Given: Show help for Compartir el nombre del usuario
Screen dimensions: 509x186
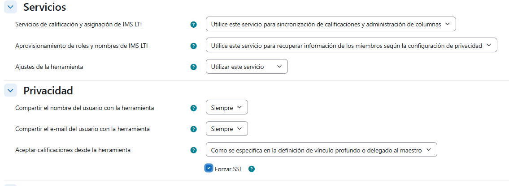Looking at the screenshot, I should (x=194, y=108).
